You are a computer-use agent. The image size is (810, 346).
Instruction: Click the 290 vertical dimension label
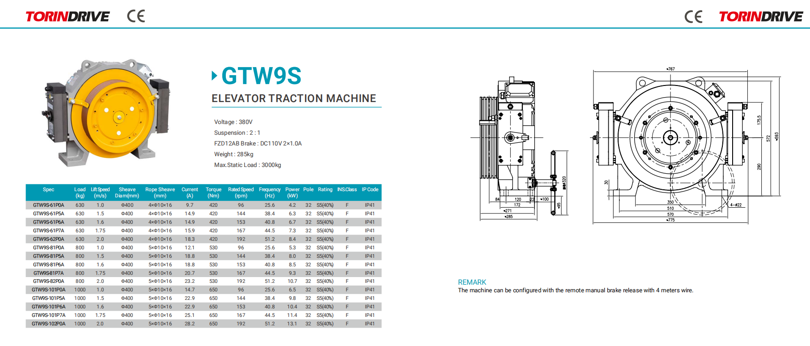coord(759,167)
